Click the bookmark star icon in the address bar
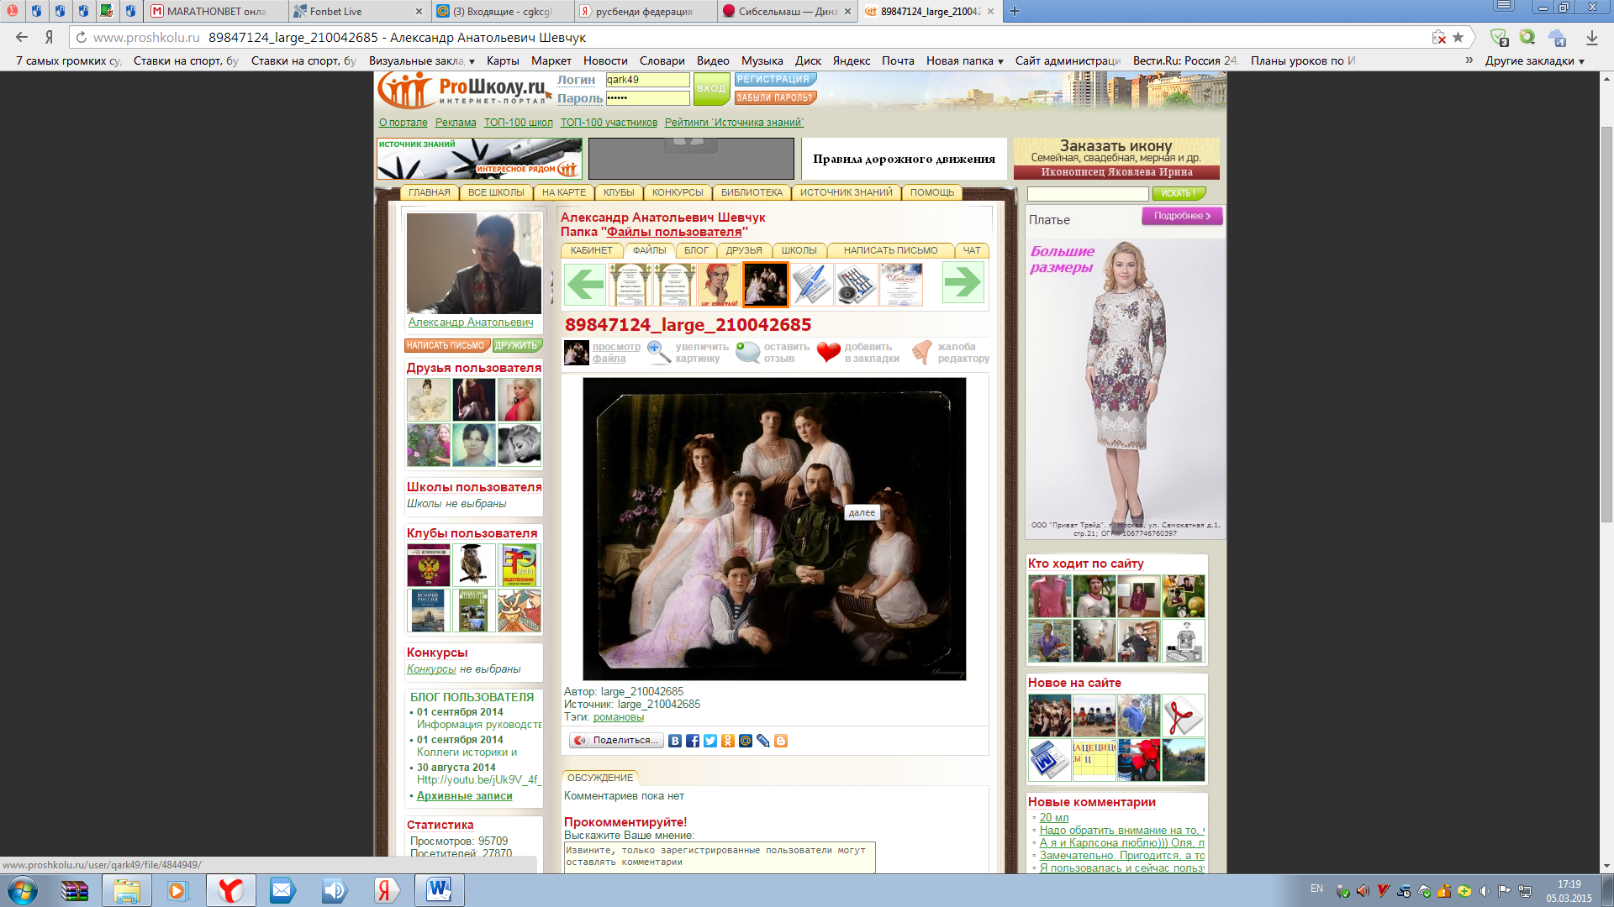Screen dimensions: 1614x907 1458,37
